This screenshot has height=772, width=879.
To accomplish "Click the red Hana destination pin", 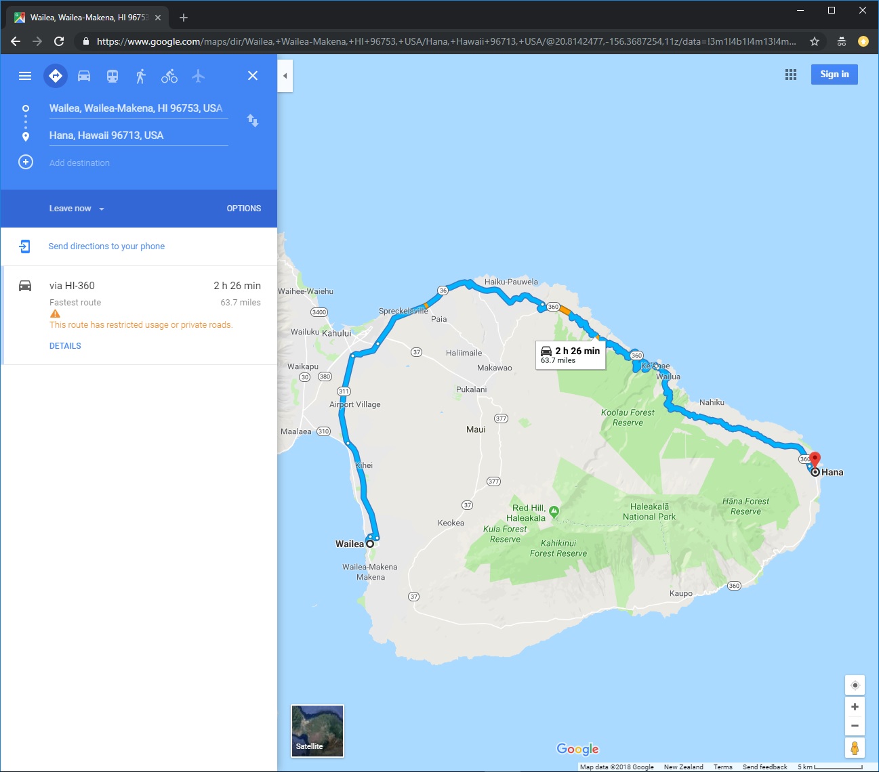I will click(815, 459).
